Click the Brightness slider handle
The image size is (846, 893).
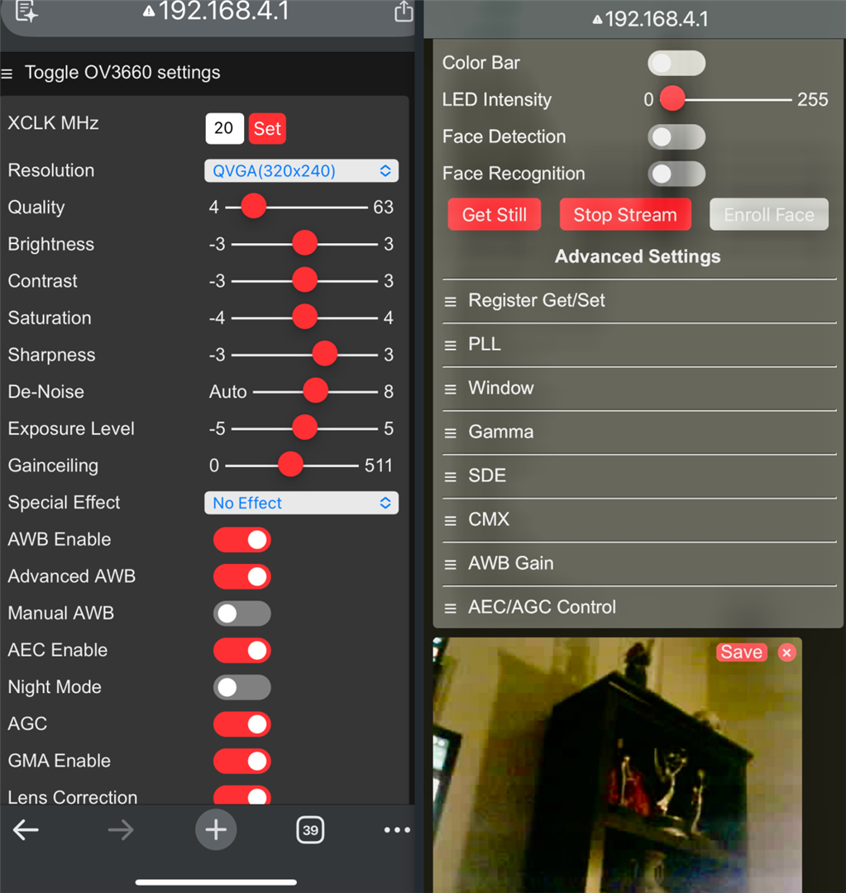(x=305, y=244)
